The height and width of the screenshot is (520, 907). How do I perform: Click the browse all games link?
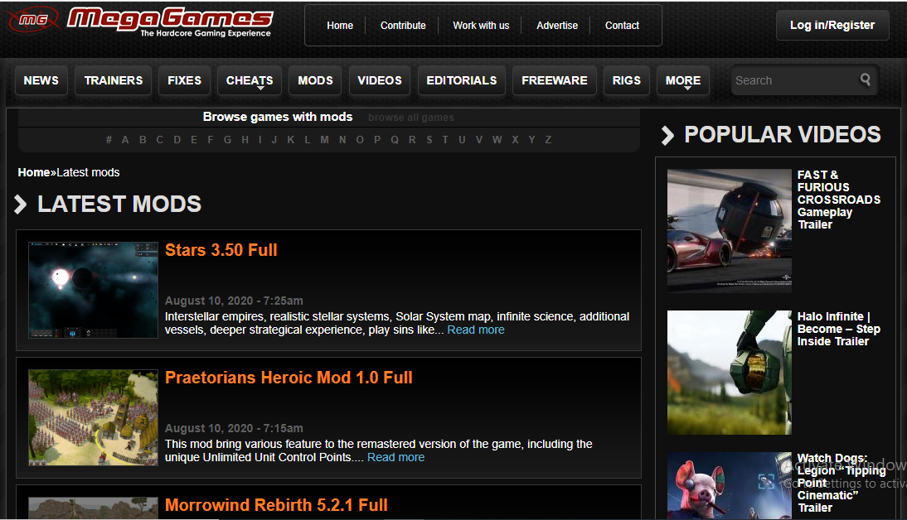click(x=410, y=117)
